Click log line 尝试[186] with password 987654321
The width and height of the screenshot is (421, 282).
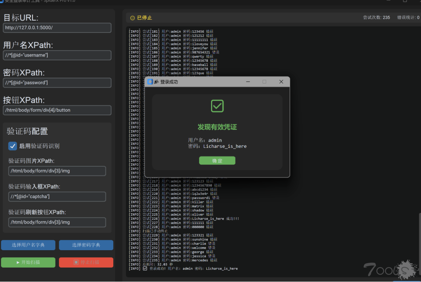click(174, 52)
